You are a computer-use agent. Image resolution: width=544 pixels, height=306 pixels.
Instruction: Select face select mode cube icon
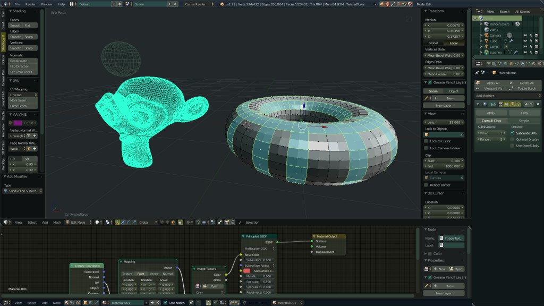click(173, 223)
